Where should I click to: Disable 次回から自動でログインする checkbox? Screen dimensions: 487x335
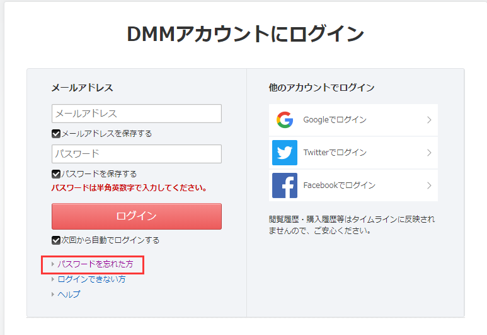(x=56, y=240)
